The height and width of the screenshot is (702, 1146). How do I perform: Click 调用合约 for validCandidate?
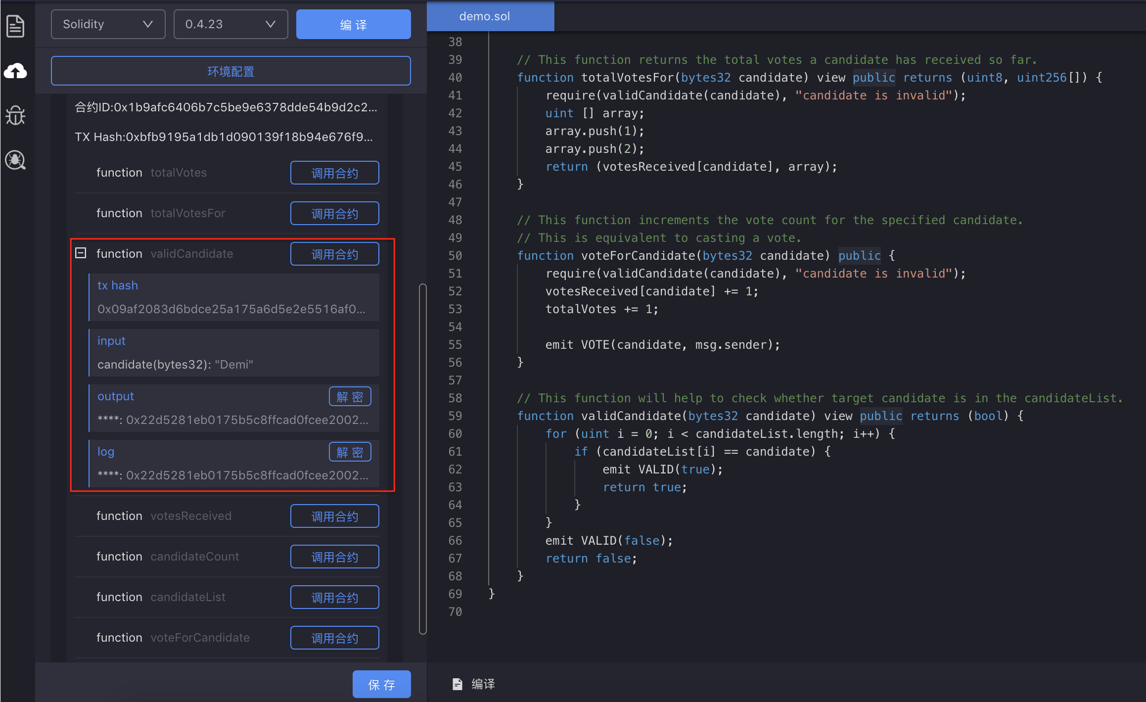tap(334, 254)
